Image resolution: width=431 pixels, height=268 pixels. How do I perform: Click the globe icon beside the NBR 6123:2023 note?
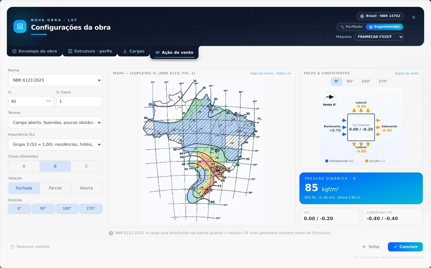click(111, 233)
